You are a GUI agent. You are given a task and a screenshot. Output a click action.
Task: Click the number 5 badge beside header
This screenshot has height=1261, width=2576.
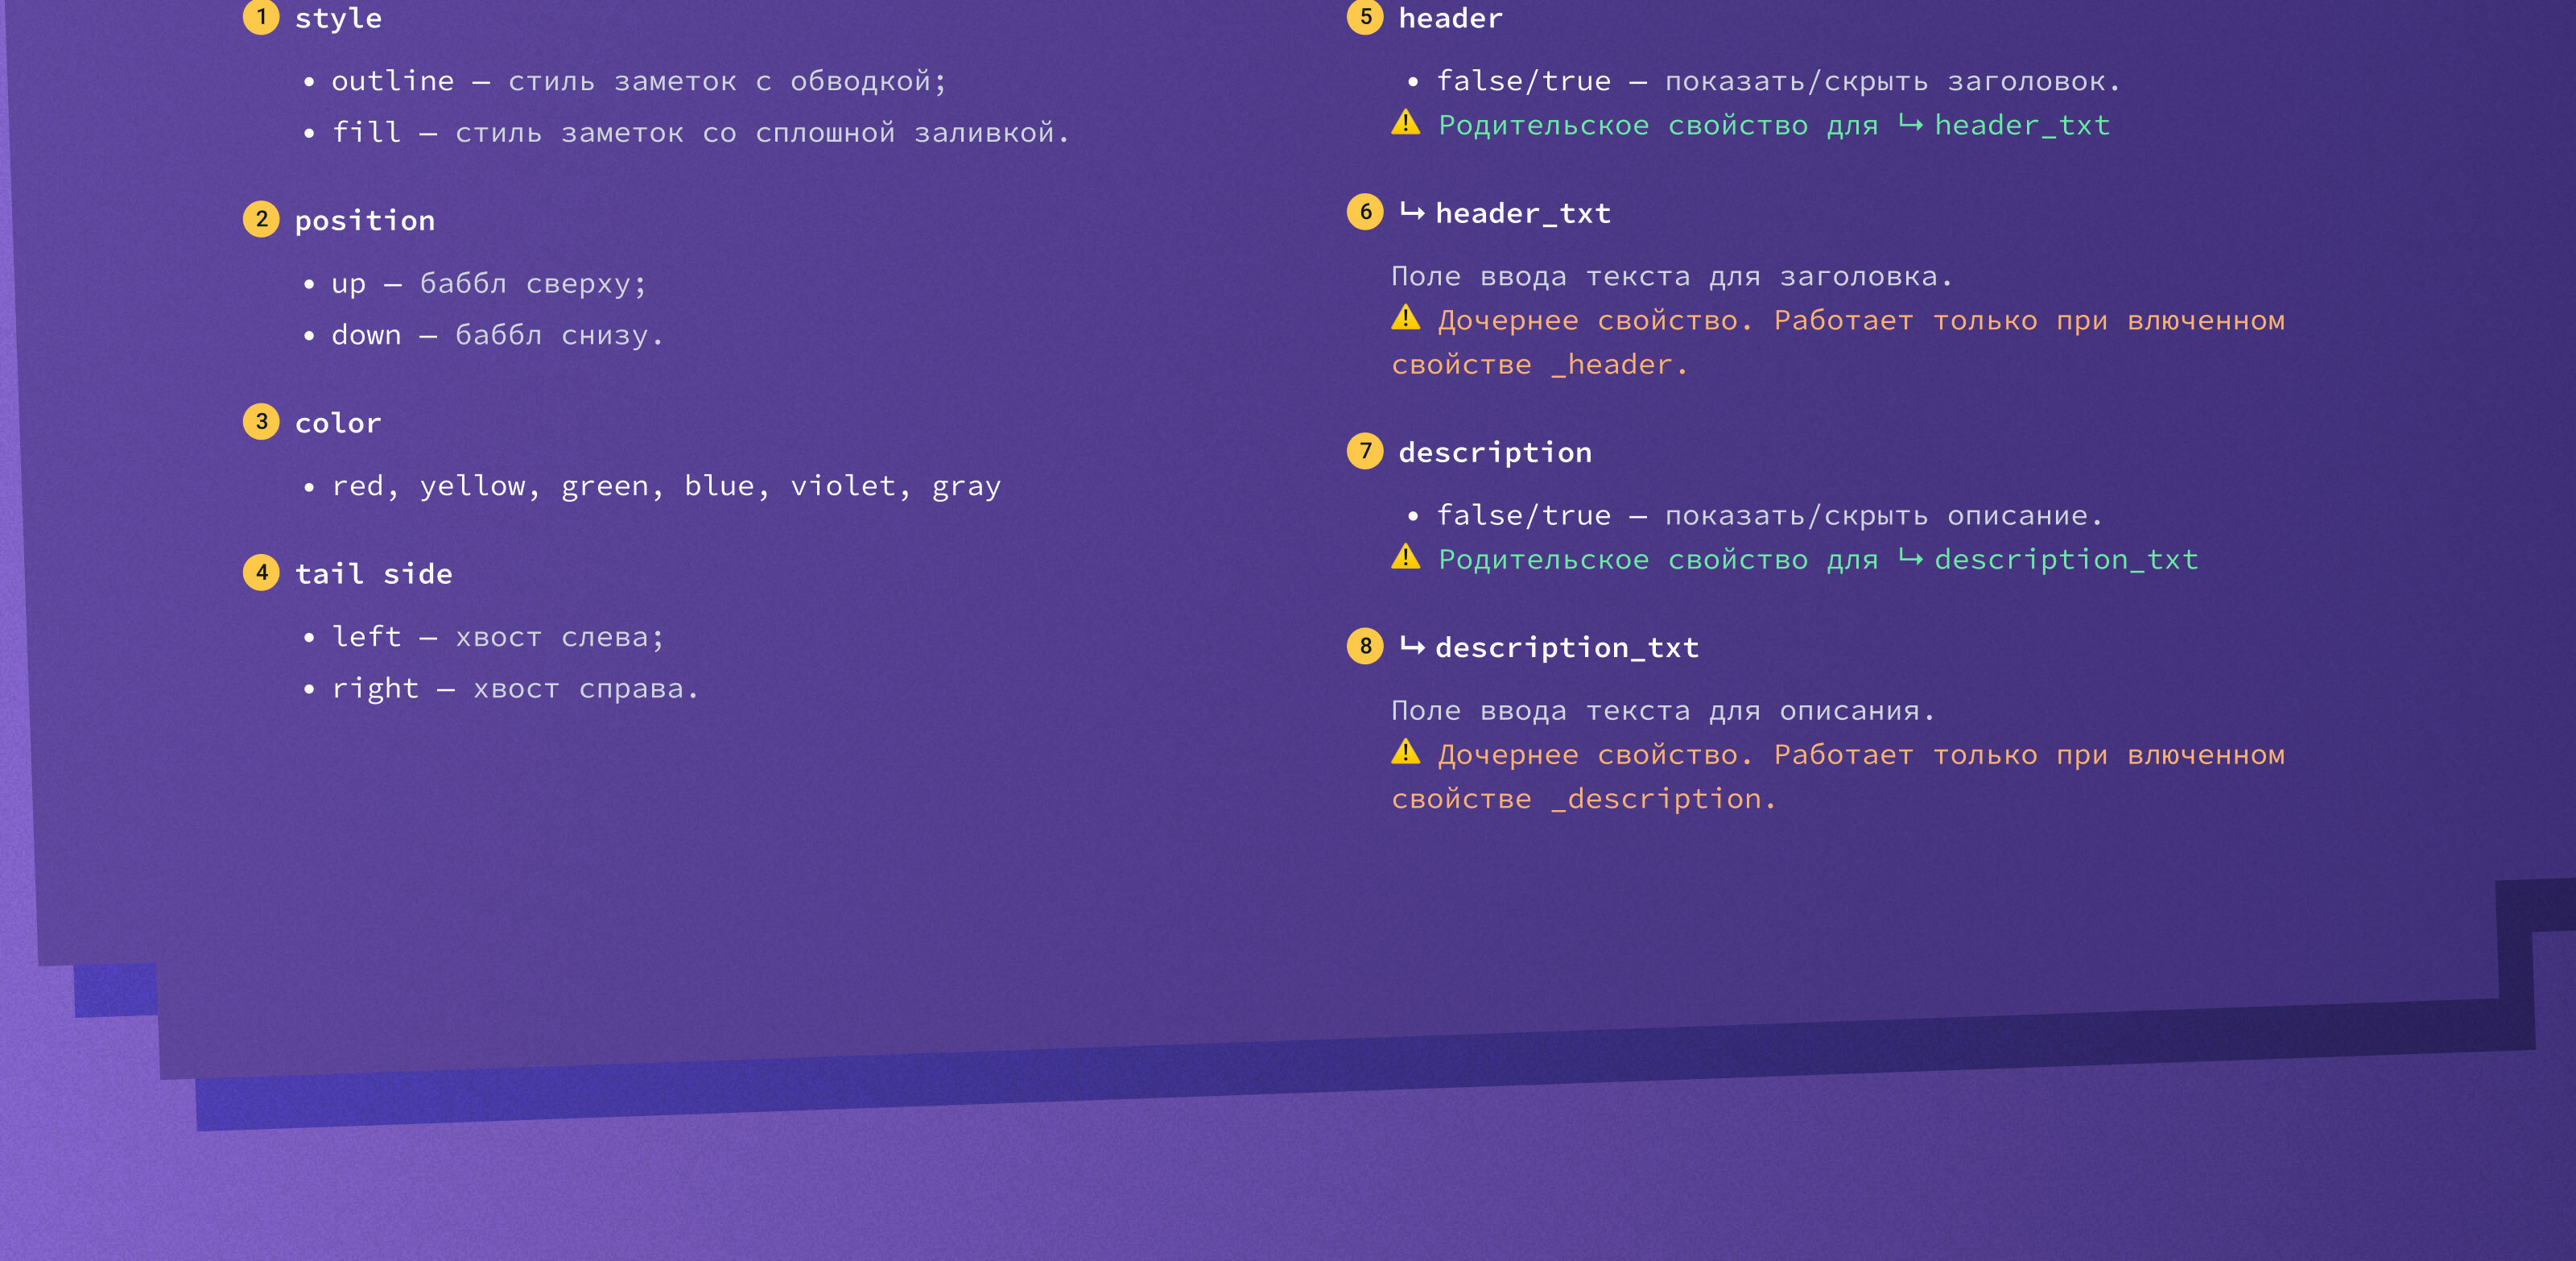1365,17
